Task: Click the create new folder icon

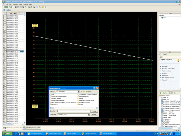Action: pyautogui.click(x=87, y=92)
